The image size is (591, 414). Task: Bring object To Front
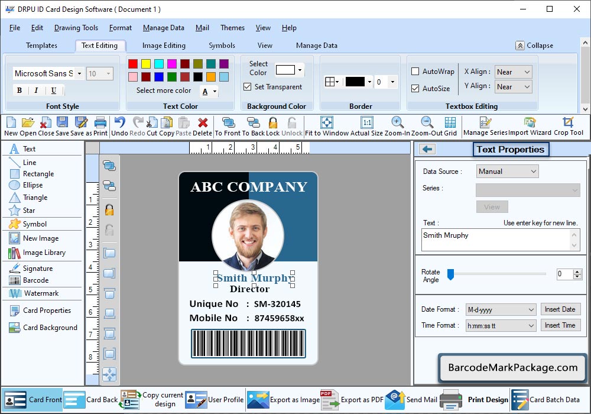pyautogui.click(x=228, y=127)
